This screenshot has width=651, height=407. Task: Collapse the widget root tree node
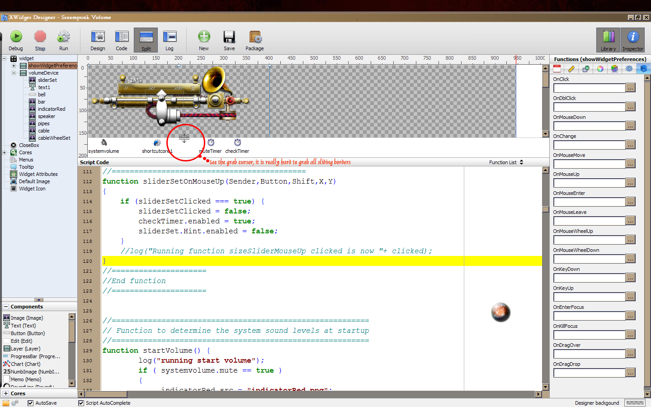[x=5, y=58]
